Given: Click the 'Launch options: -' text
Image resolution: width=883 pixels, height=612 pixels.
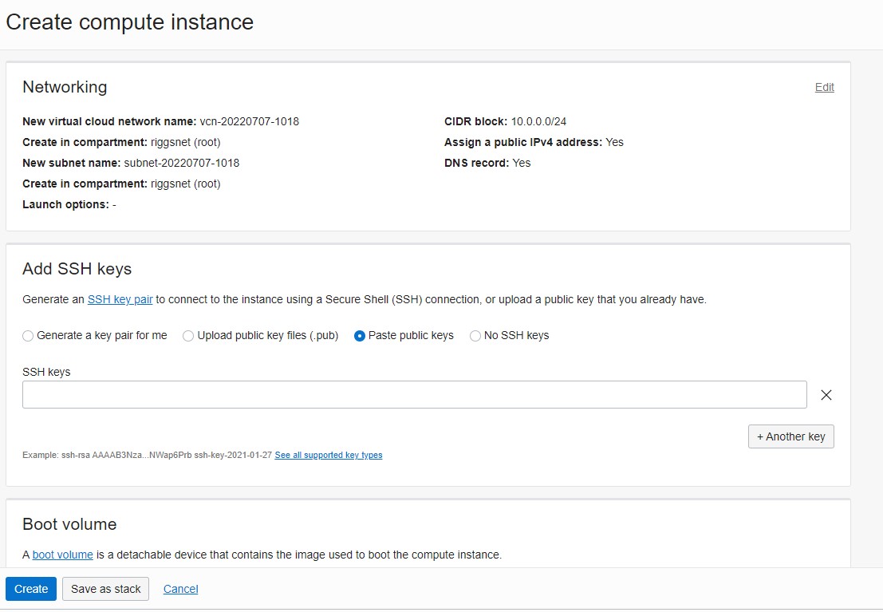Looking at the screenshot, I should click(69, 204).
